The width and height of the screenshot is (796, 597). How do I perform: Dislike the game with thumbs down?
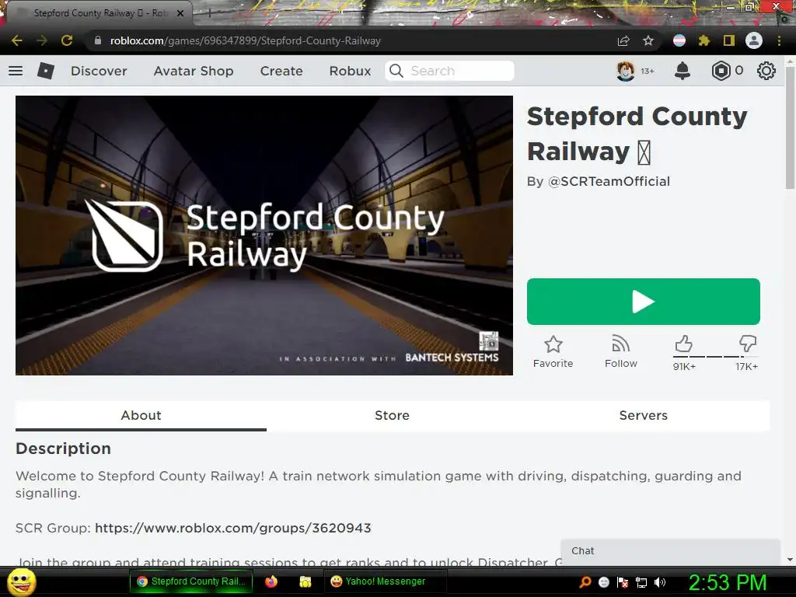[x=747, y=344]
